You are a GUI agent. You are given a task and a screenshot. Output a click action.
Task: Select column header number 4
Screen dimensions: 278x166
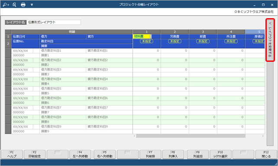click(x=231, y=32)
